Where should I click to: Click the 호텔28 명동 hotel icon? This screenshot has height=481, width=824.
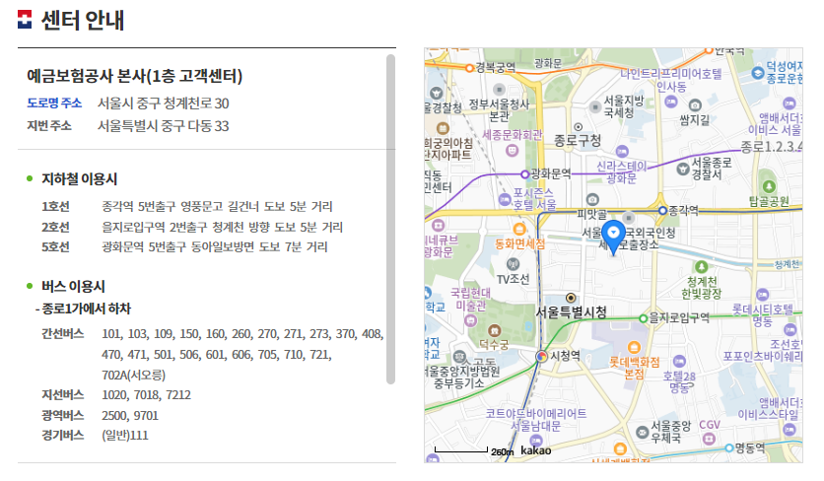pyautogui.click(x=679, y=361)
